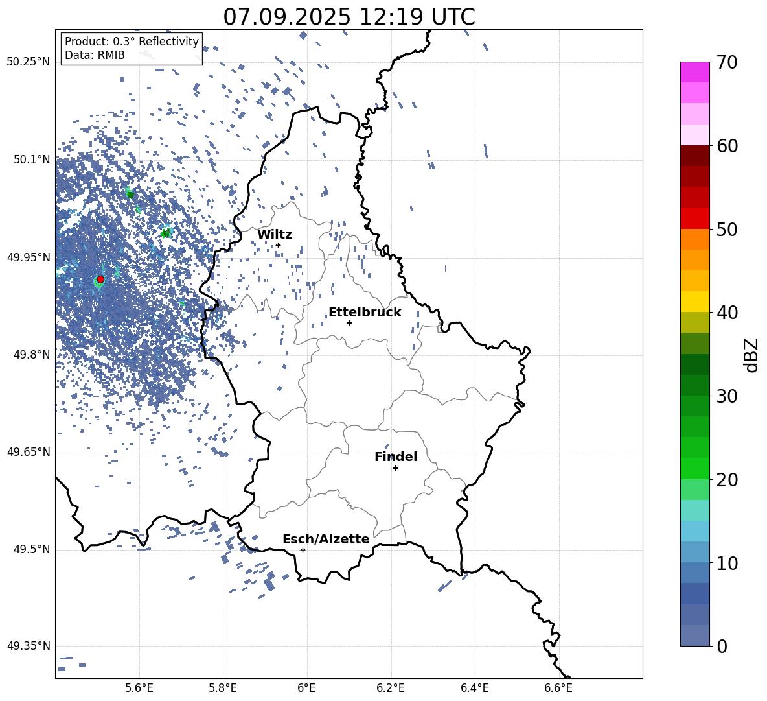767x701 pixels.
Task: Click the 49.5°N latitude label
Action: click(x=32, y=549)
